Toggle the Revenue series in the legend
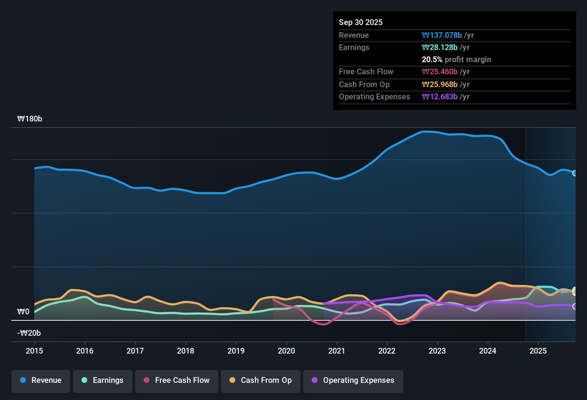This screenshot has height=400, width=587. click(40, 380)
